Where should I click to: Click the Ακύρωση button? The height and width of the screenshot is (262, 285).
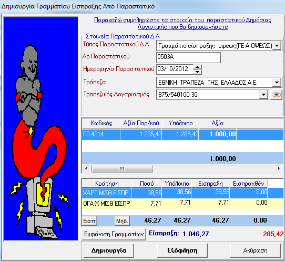[256, 250]
